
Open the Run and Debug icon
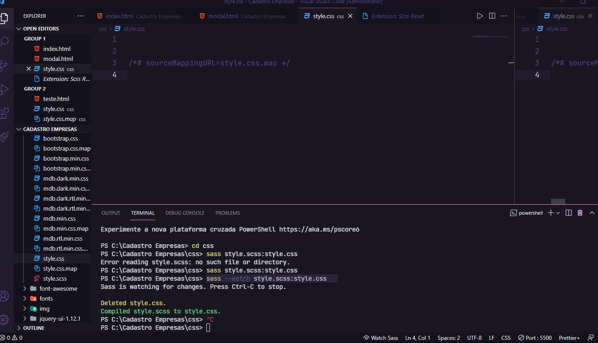[x=4, y=89]
